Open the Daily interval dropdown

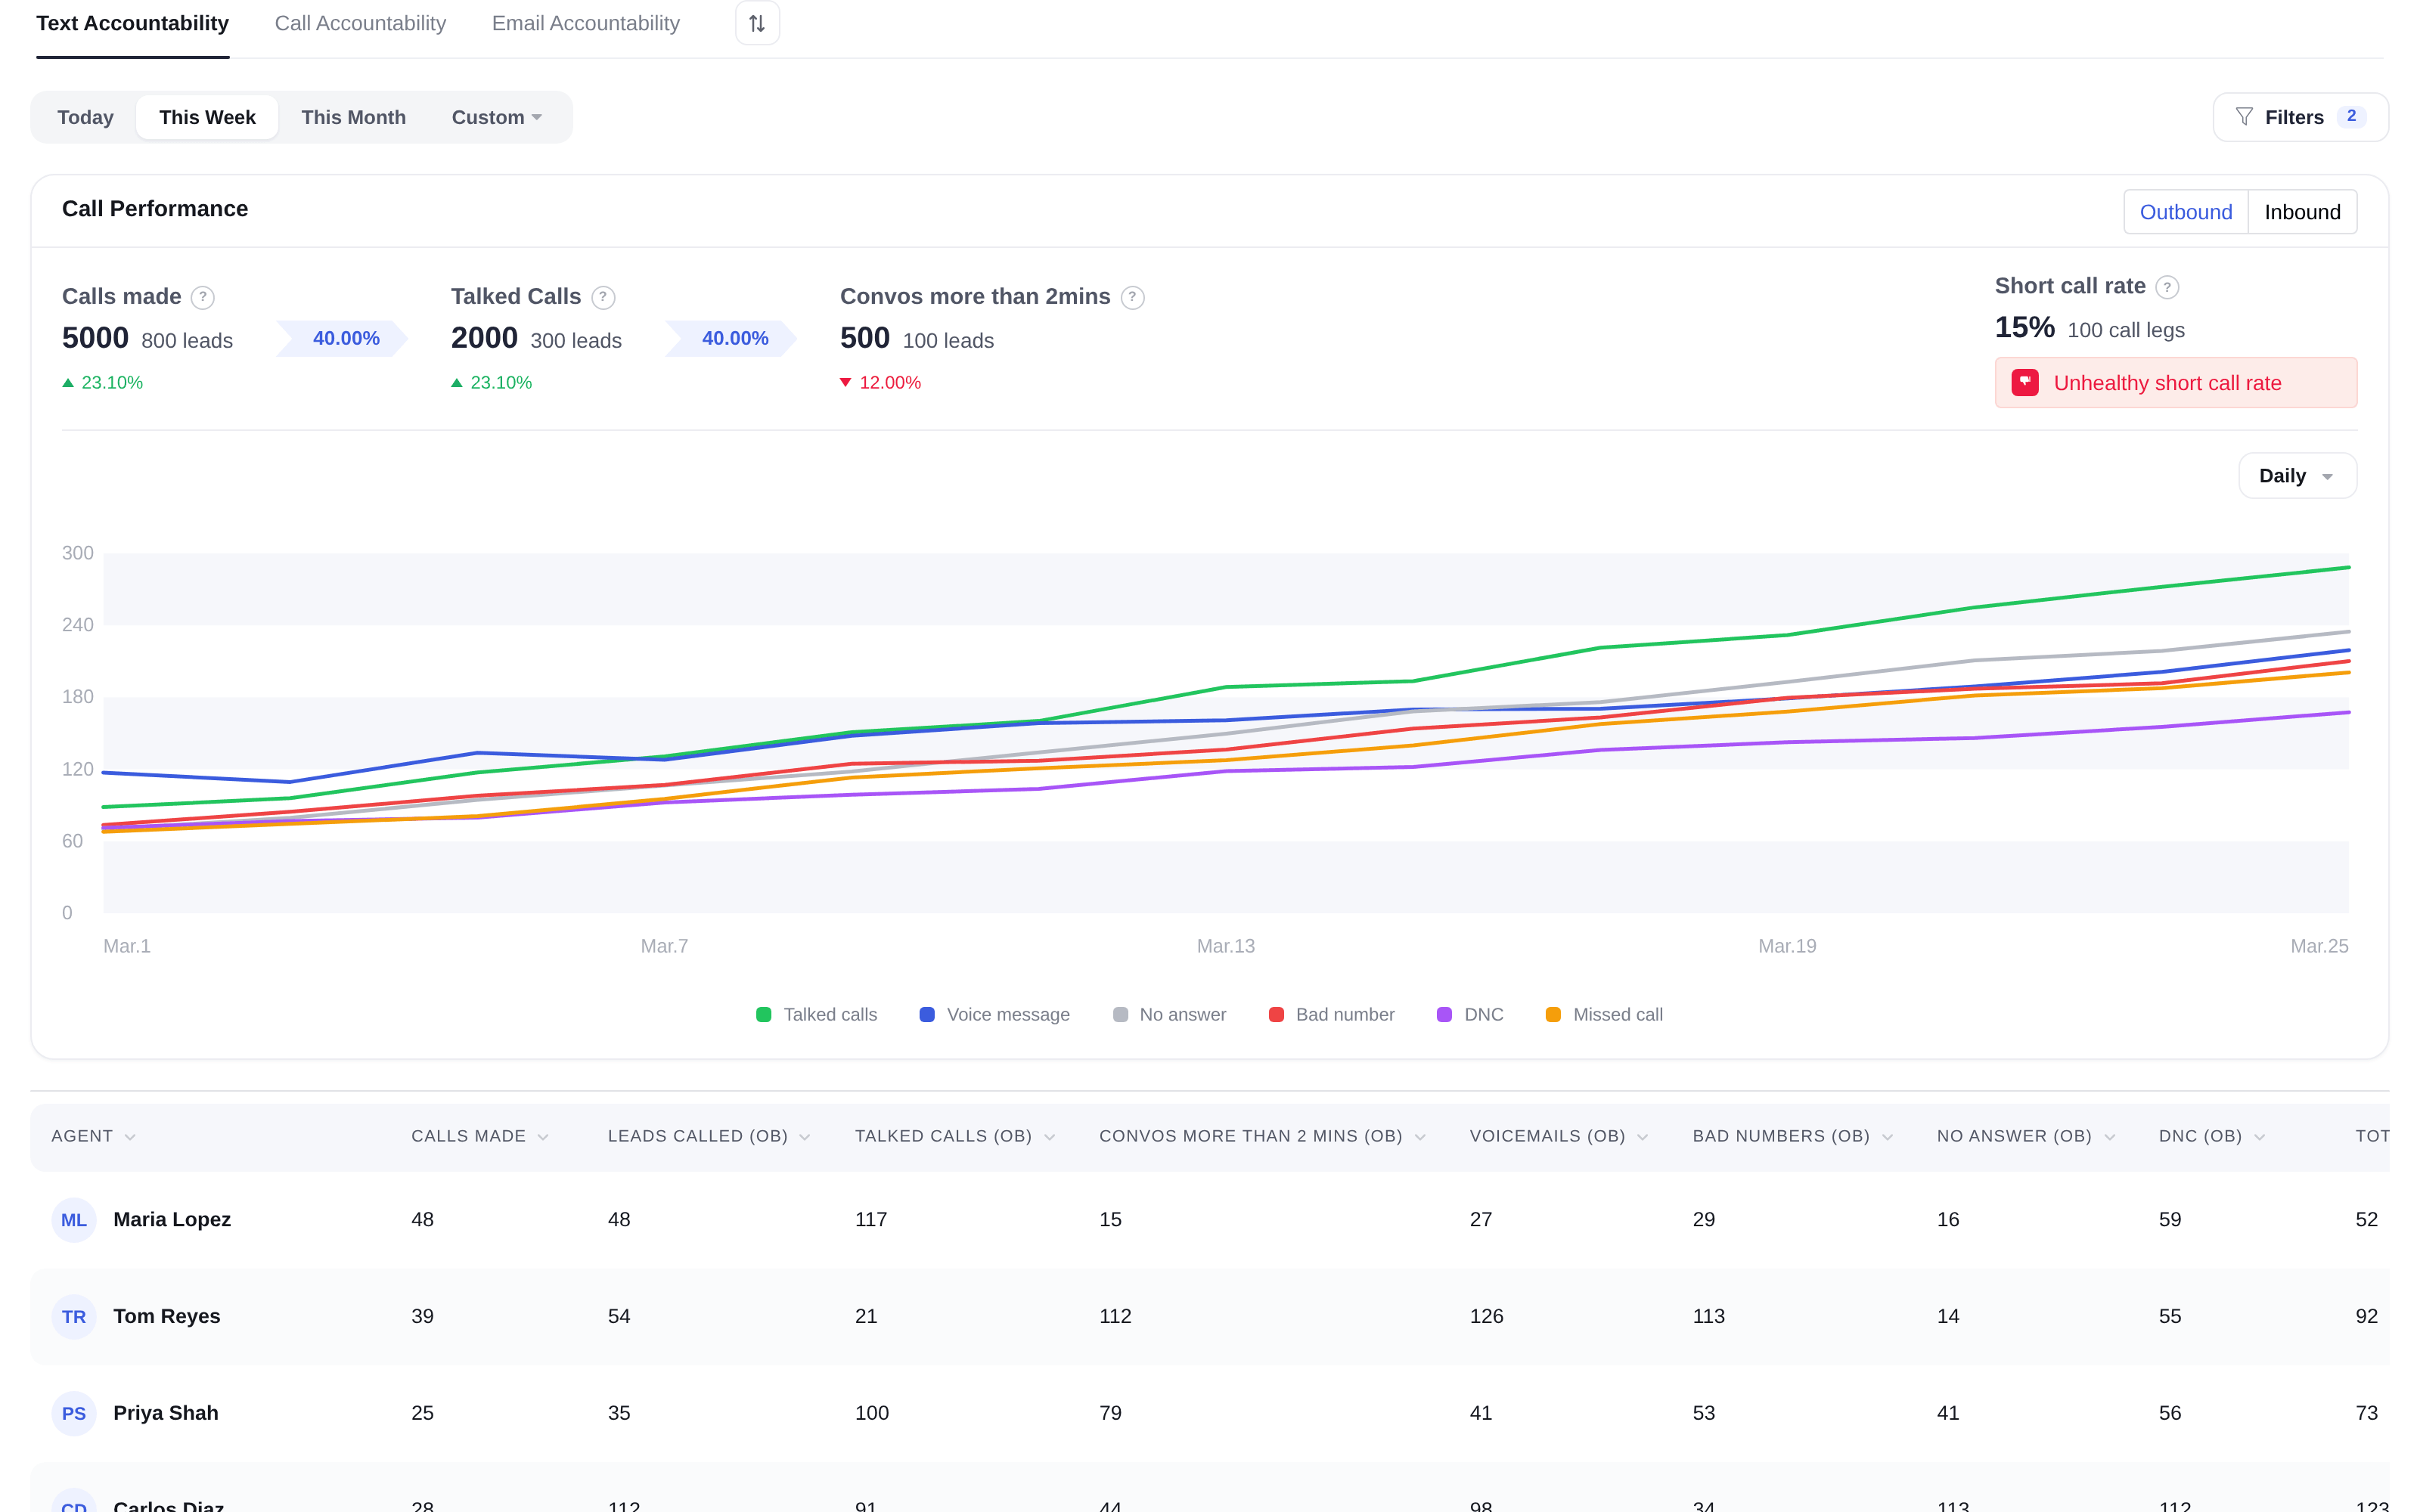[2297, 476]
